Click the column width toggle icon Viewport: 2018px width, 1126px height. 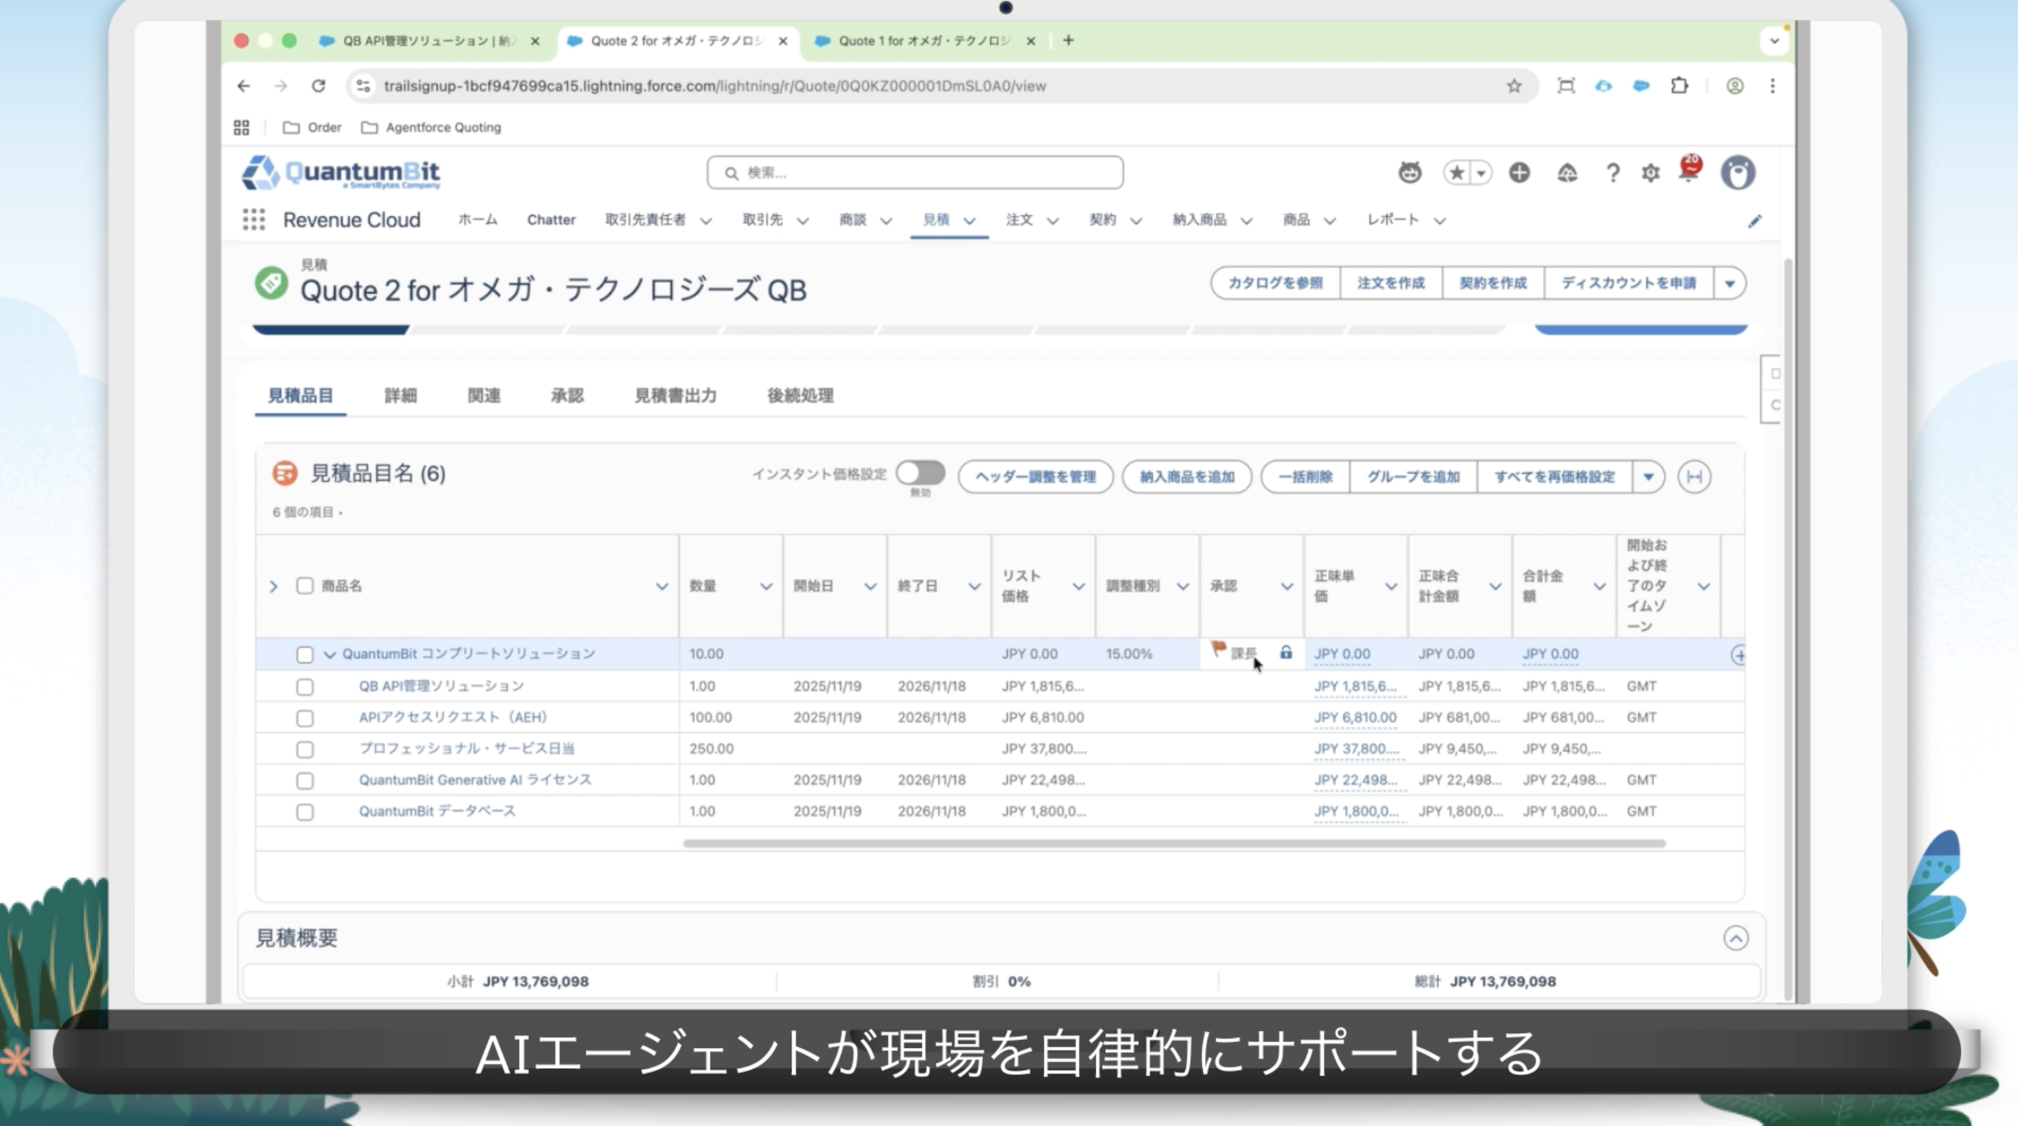(1694, 477)
